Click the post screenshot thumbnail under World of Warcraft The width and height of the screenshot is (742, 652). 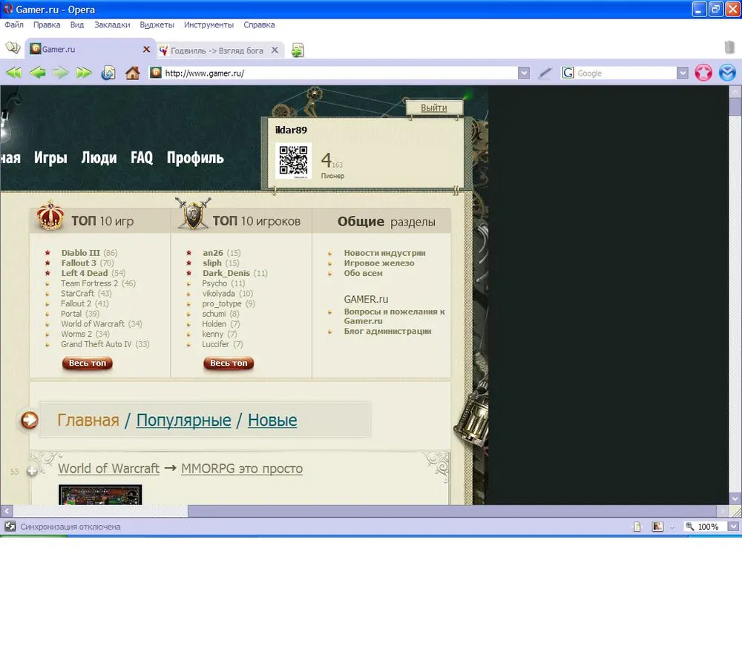(100, 495)
